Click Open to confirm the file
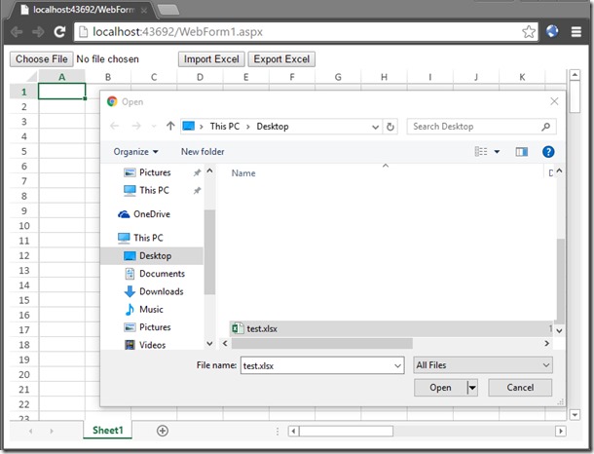This screenshot has height=454, width=594. [440, 388]
